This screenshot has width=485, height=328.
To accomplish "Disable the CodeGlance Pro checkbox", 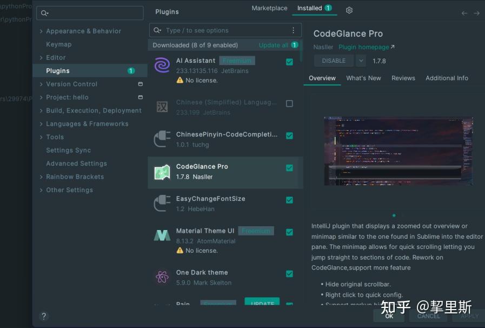I will 289,168.
